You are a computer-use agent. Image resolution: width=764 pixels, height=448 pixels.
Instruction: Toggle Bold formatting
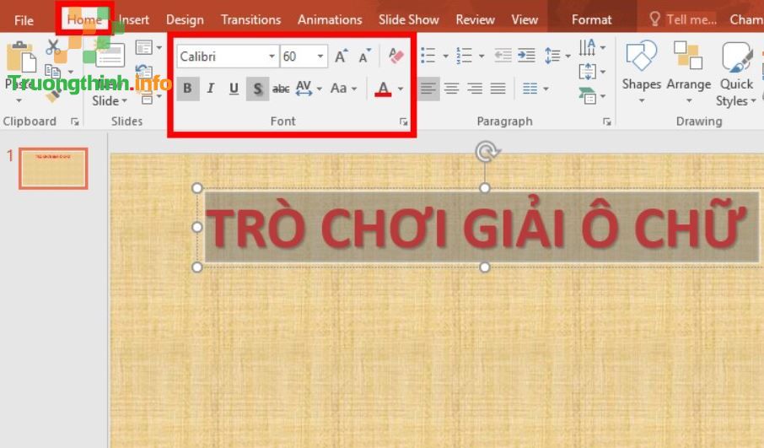pos(187,89)
